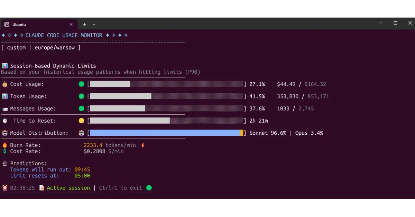Click the robot icon left of Model Distribution
The image size is (415, 217).
coord(4,133)
